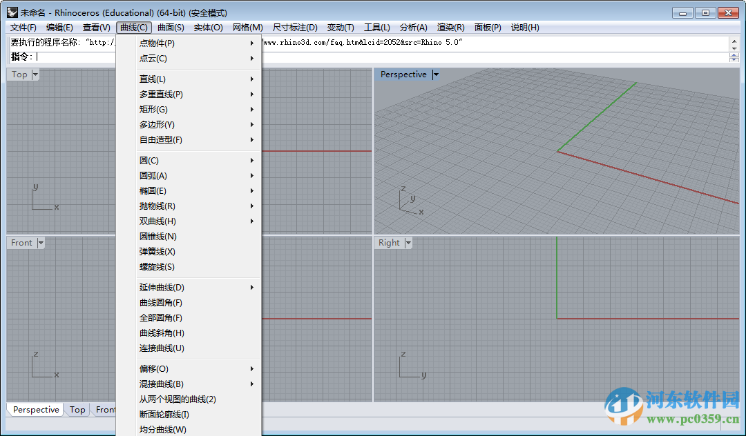Choose 圆锥线(N) from the curve menu
This screenshot has width=746, height=436.
pos(189,237)
